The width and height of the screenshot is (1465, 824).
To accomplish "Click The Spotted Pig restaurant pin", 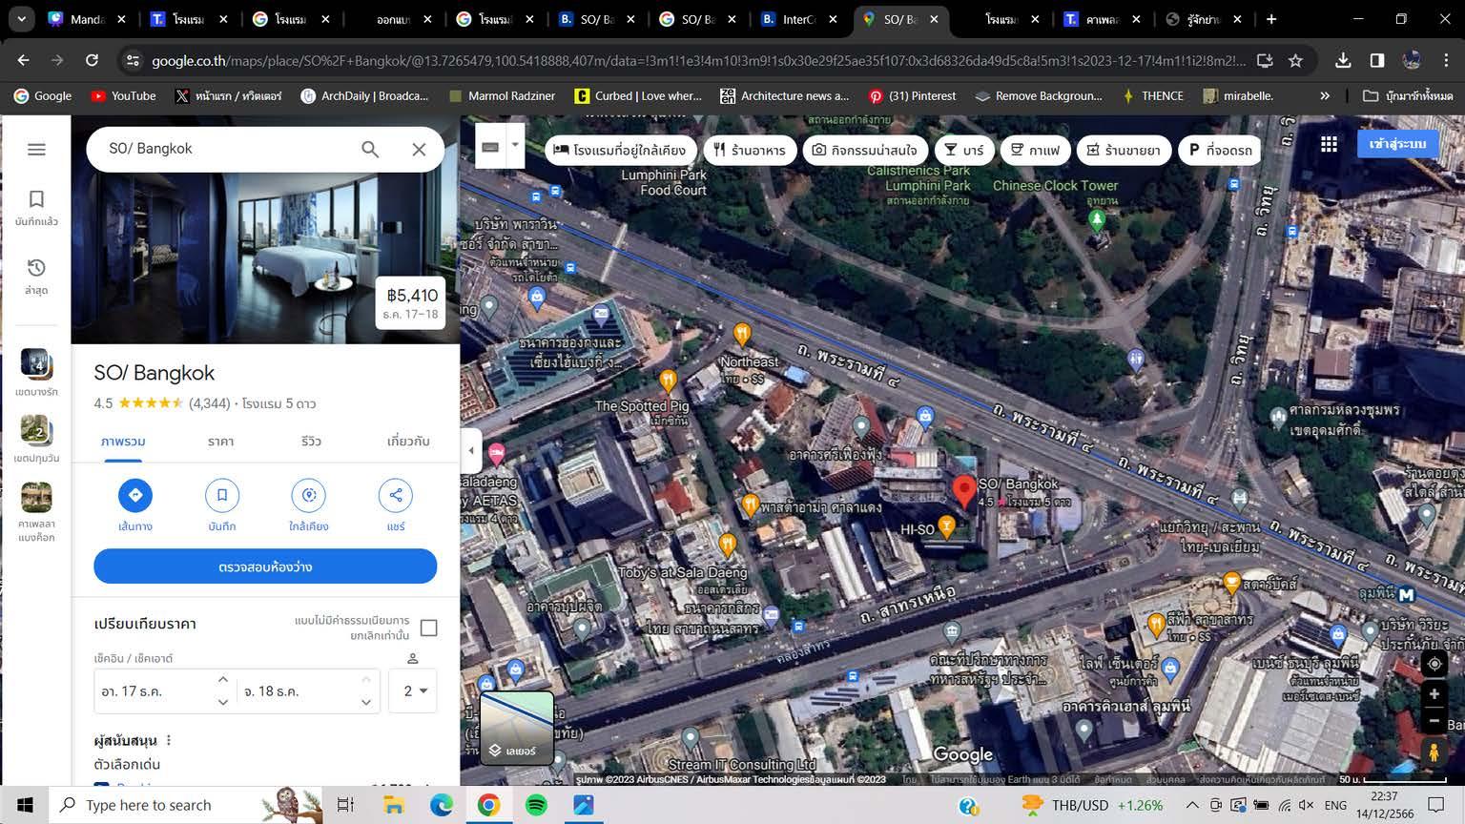I will point(669,381).
